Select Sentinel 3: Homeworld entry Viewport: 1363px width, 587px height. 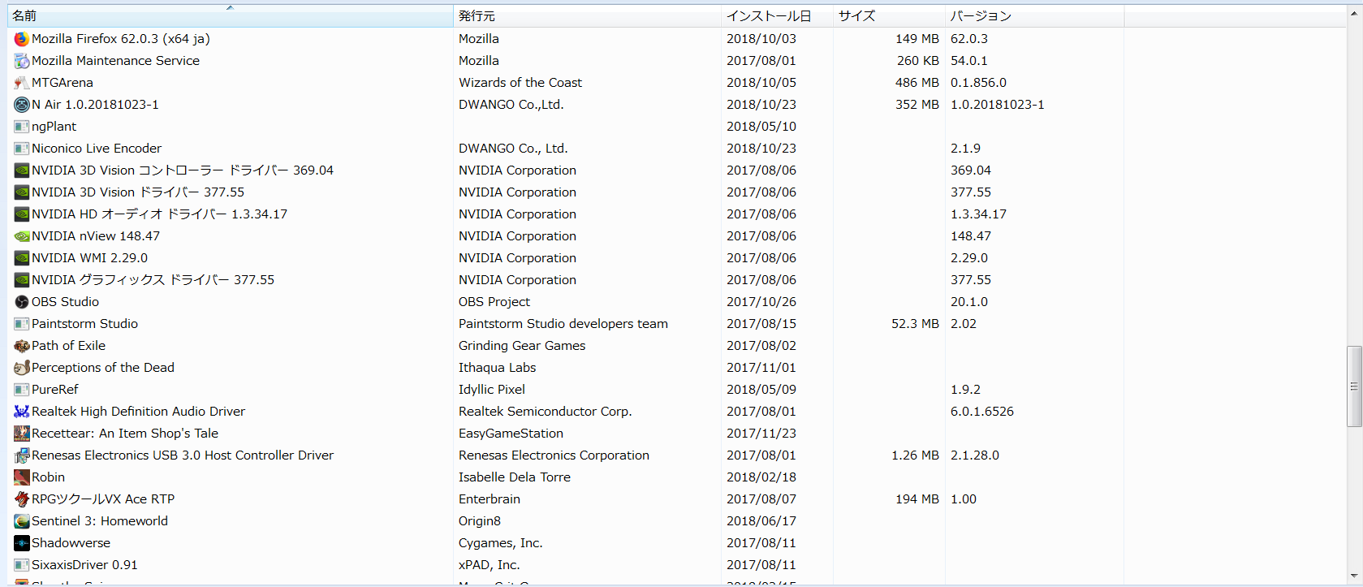tap(100, 521)
